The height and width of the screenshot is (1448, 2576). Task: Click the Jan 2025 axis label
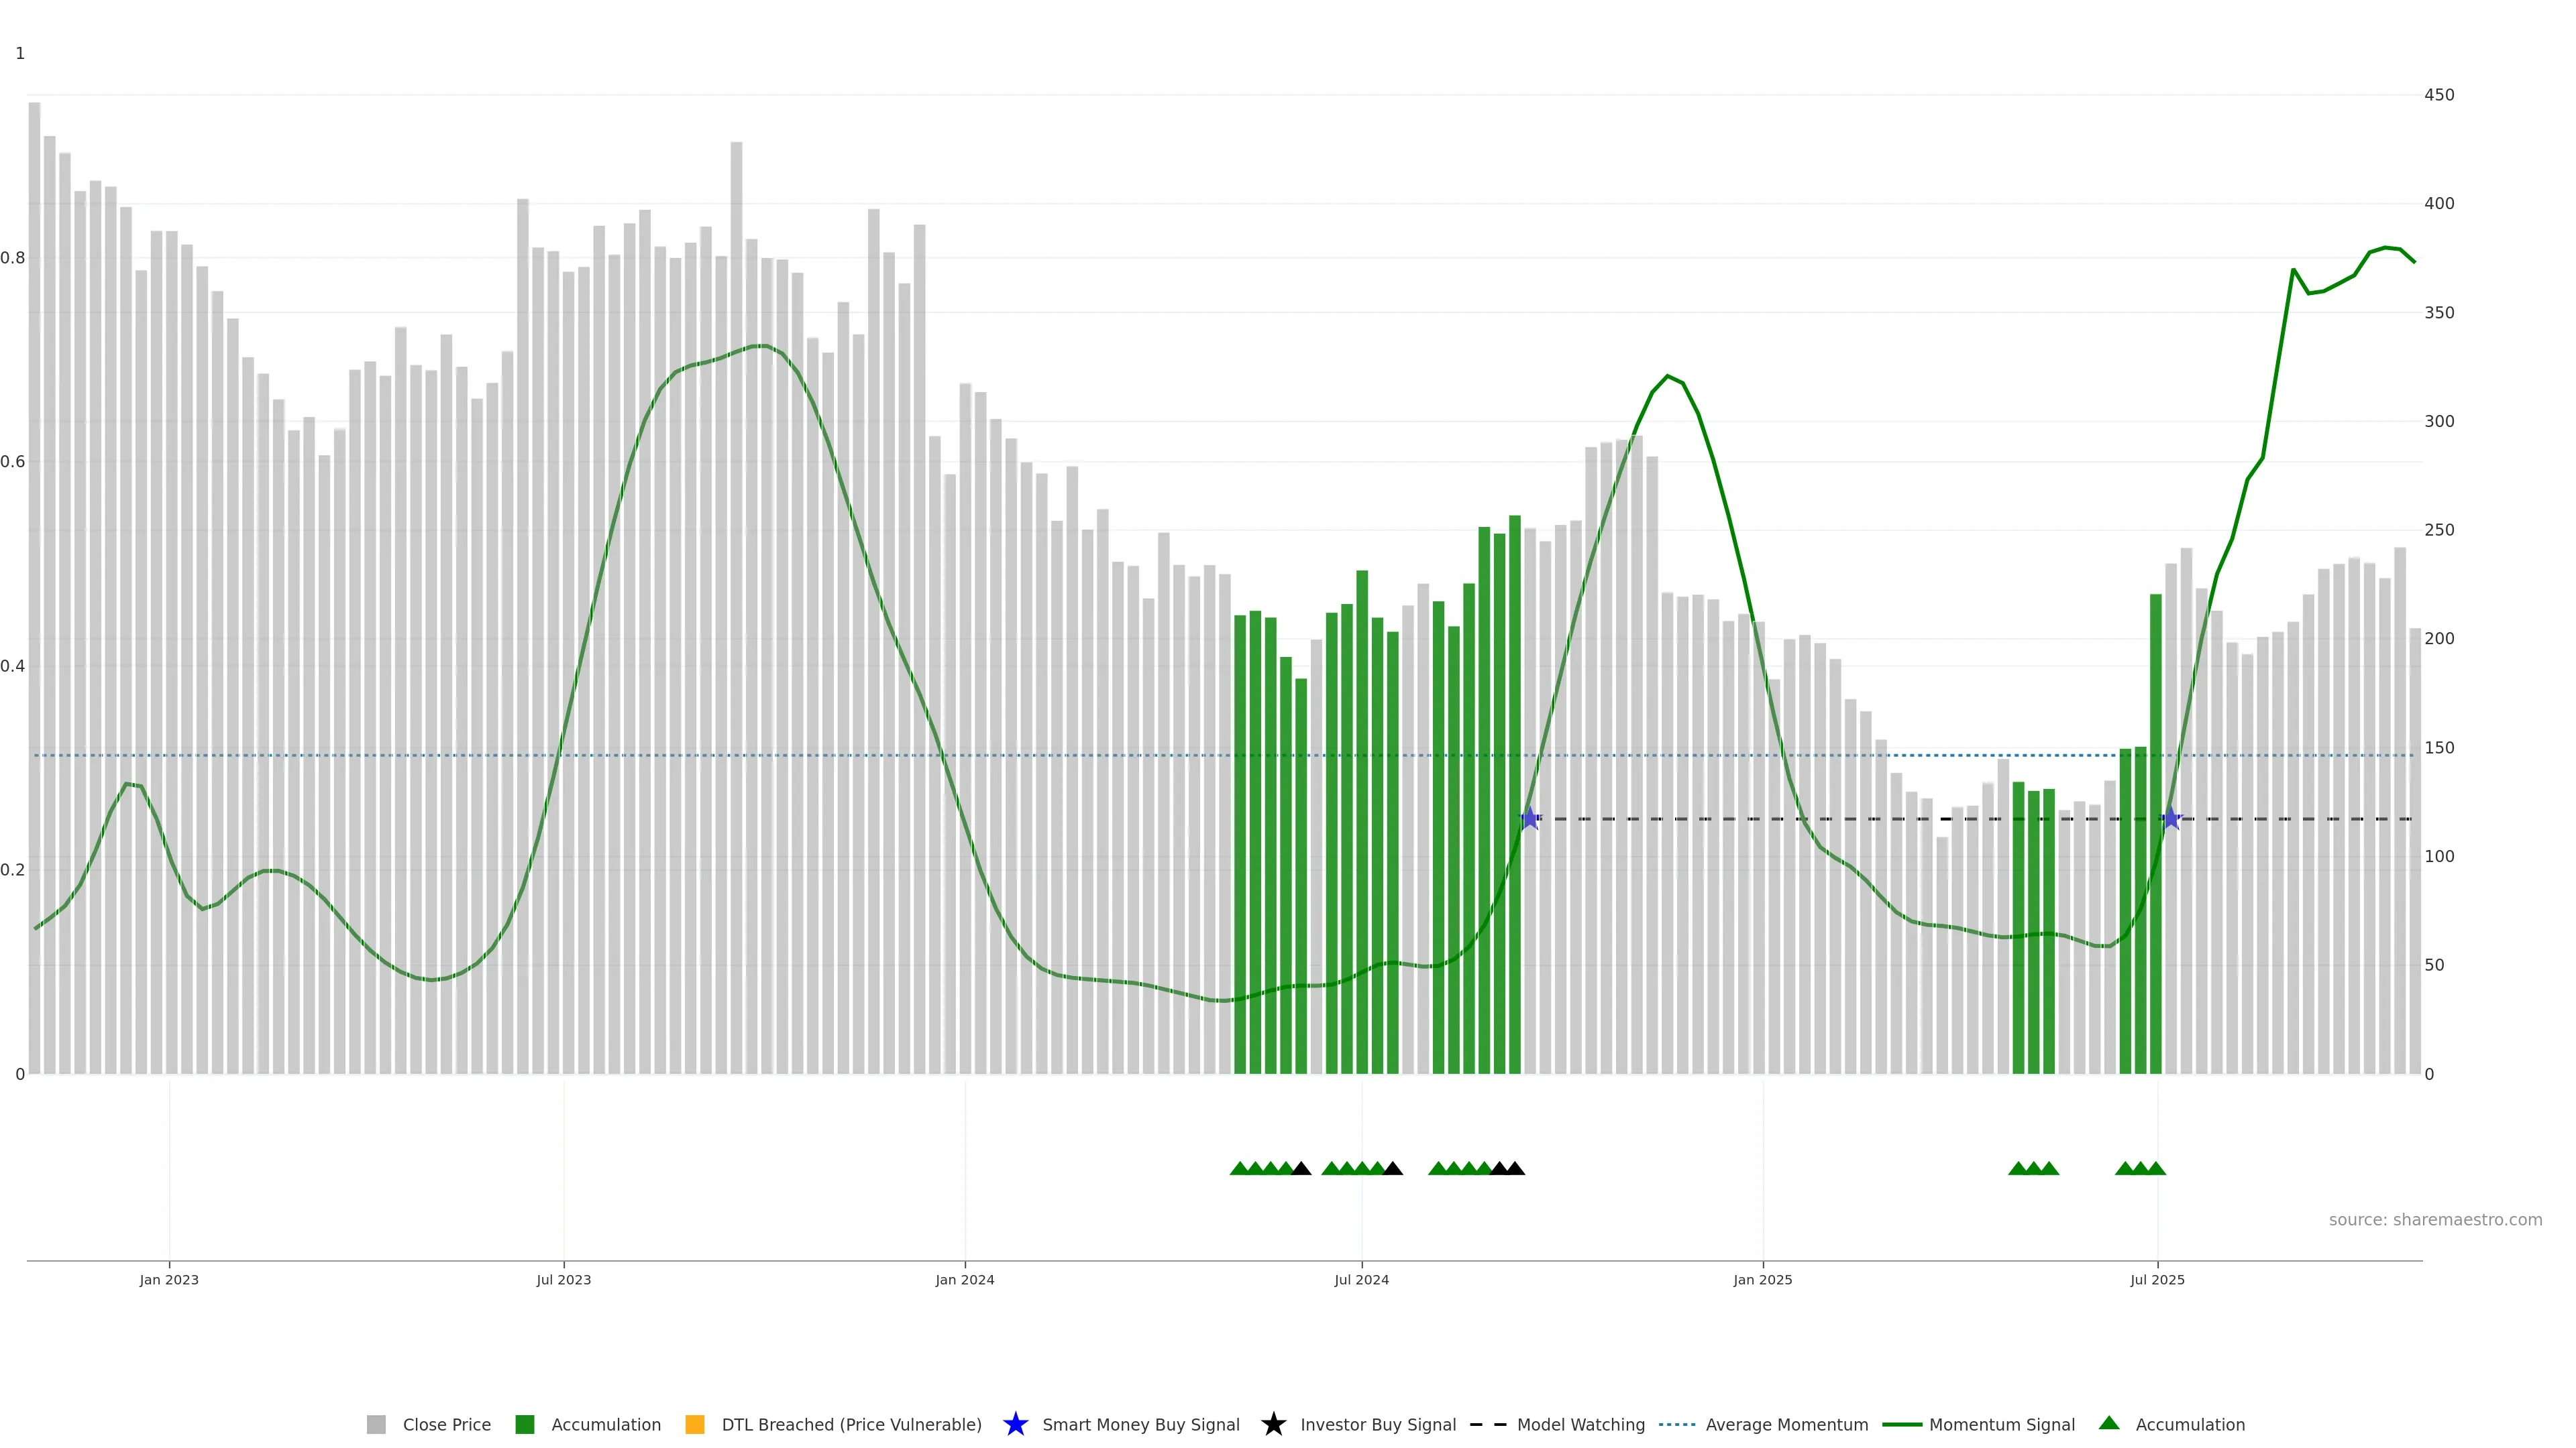coord(1762,1279)
